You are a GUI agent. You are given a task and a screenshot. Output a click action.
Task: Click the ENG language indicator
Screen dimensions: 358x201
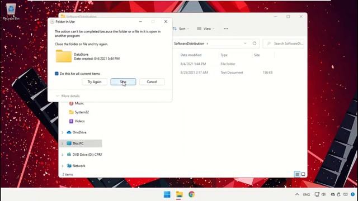pyautogui.click(x=307, y=194)
